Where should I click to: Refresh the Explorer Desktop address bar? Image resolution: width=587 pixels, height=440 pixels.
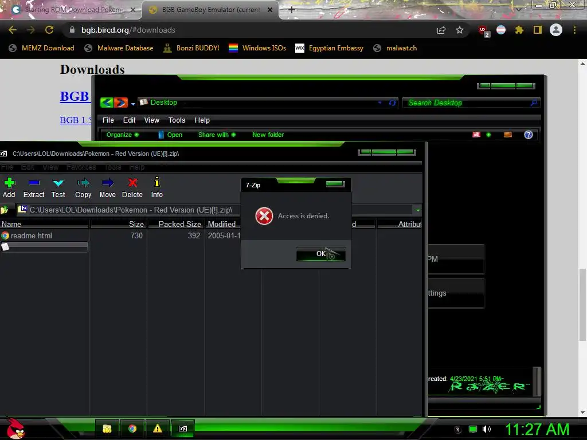[x=392, y=103]
